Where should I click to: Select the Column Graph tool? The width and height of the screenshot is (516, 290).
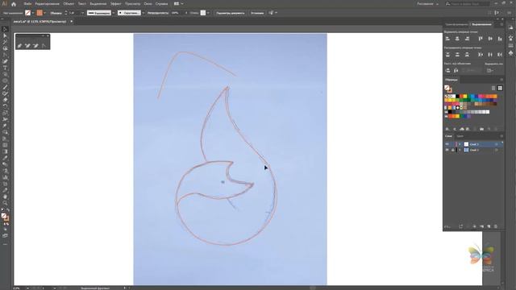[5, 177]
